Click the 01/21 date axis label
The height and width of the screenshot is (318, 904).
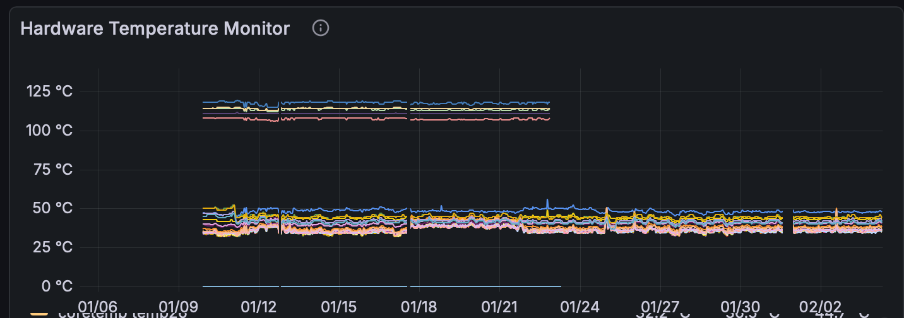tap(499, 307)
